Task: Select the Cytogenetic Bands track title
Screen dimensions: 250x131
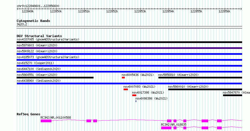Action: (x=33, y=21)
